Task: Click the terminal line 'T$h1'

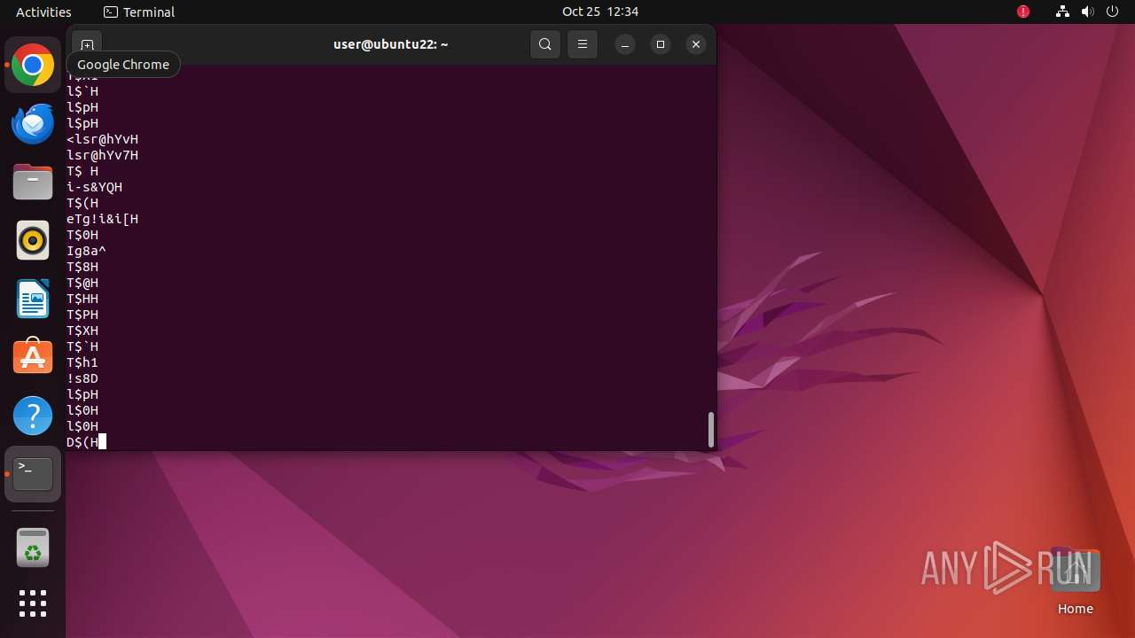Action: [82, 362]
